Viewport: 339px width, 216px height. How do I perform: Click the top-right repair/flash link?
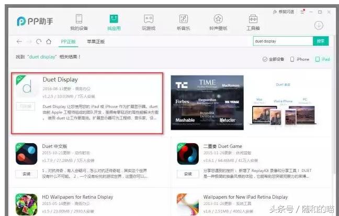tap(284, 12)
